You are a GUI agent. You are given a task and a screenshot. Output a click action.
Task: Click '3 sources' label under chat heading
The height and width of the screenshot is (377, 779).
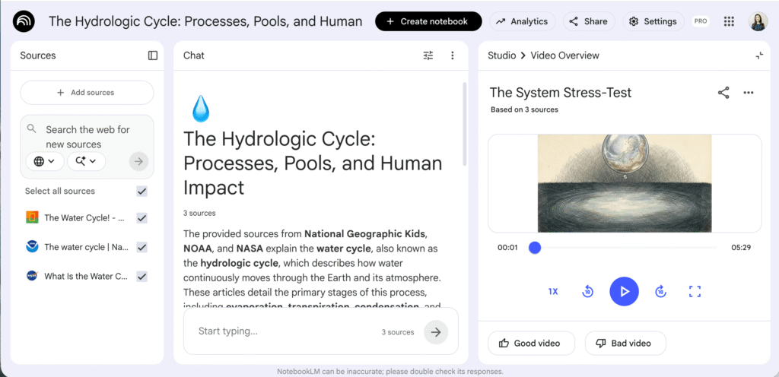pos(199,214)
